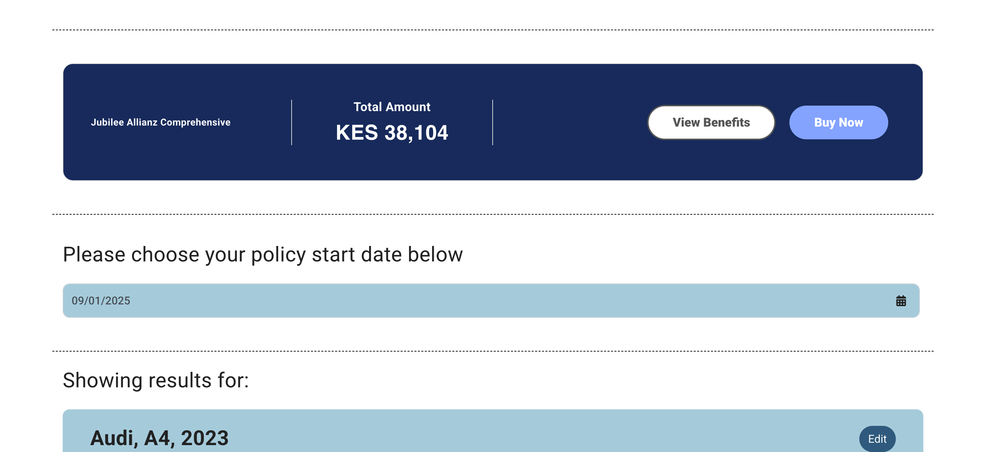Click the policy start date heading
The width and height of the screenshot is (986, 452).
pos(263,255)
